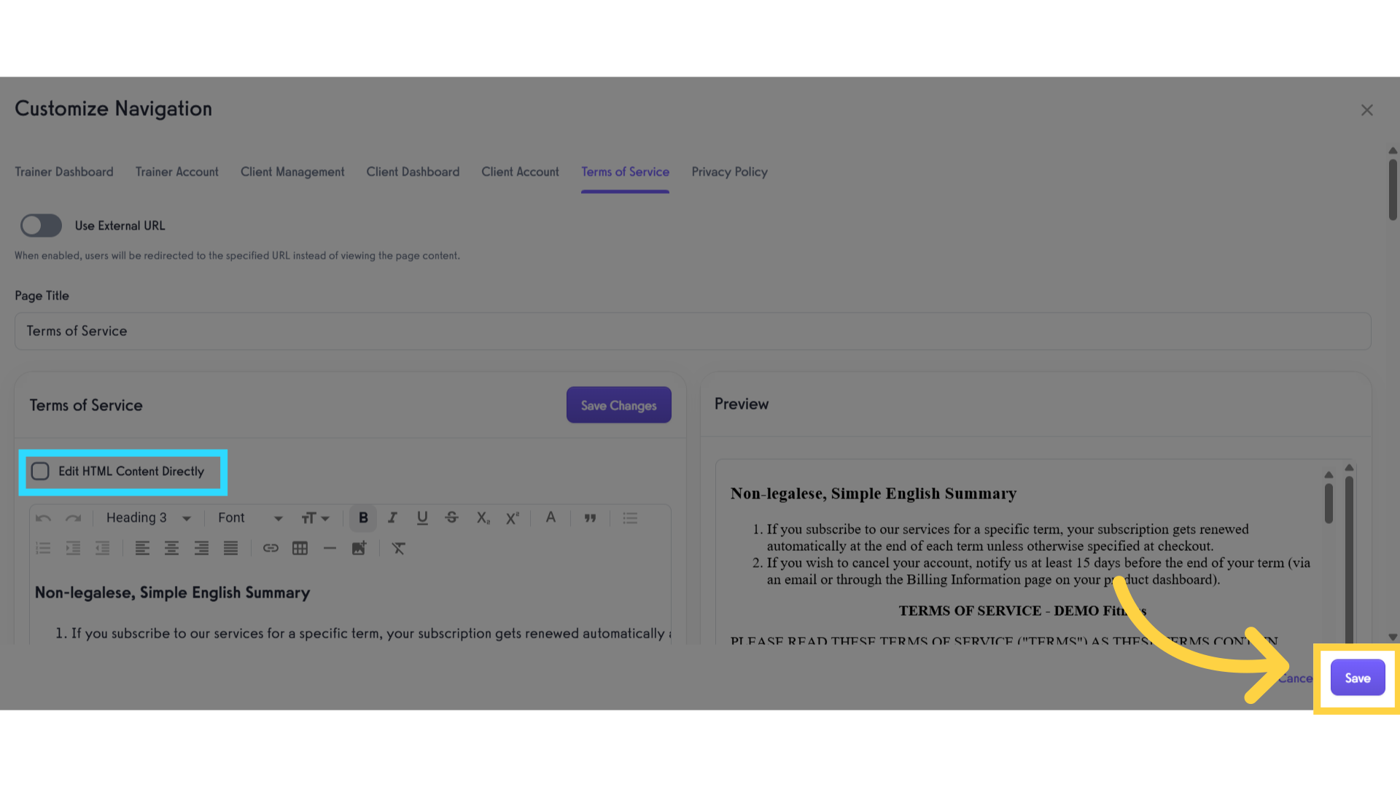Viewport: 1400px width, 787px height.
Task: Go to the Privacy Policy tab
Action: click(729, 172)
